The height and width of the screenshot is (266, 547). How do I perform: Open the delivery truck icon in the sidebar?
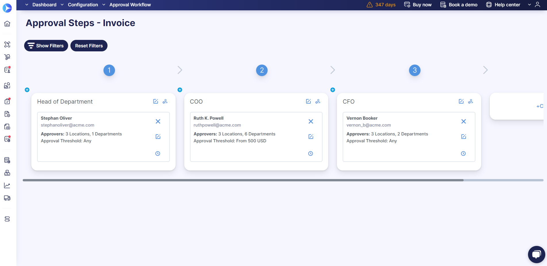pos(7,198)
